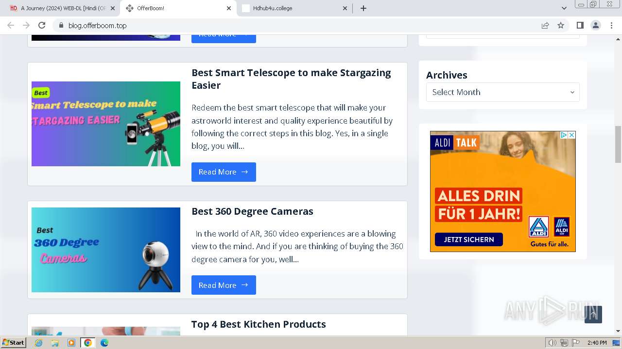This screenshot has height=349, width=622.
Task: Open volume control in system tray
Action: pyautogui.click(x=552, y=343)
